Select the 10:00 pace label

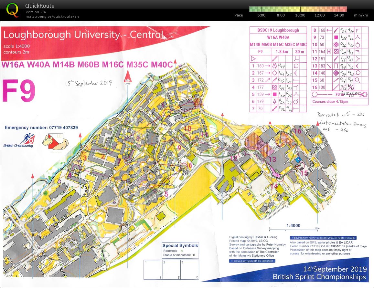click(x=300, y=15)
